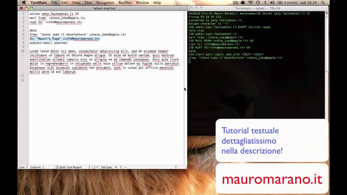Click the 'Tutorial testuale dettagliatissimo' annotation card

272,141
